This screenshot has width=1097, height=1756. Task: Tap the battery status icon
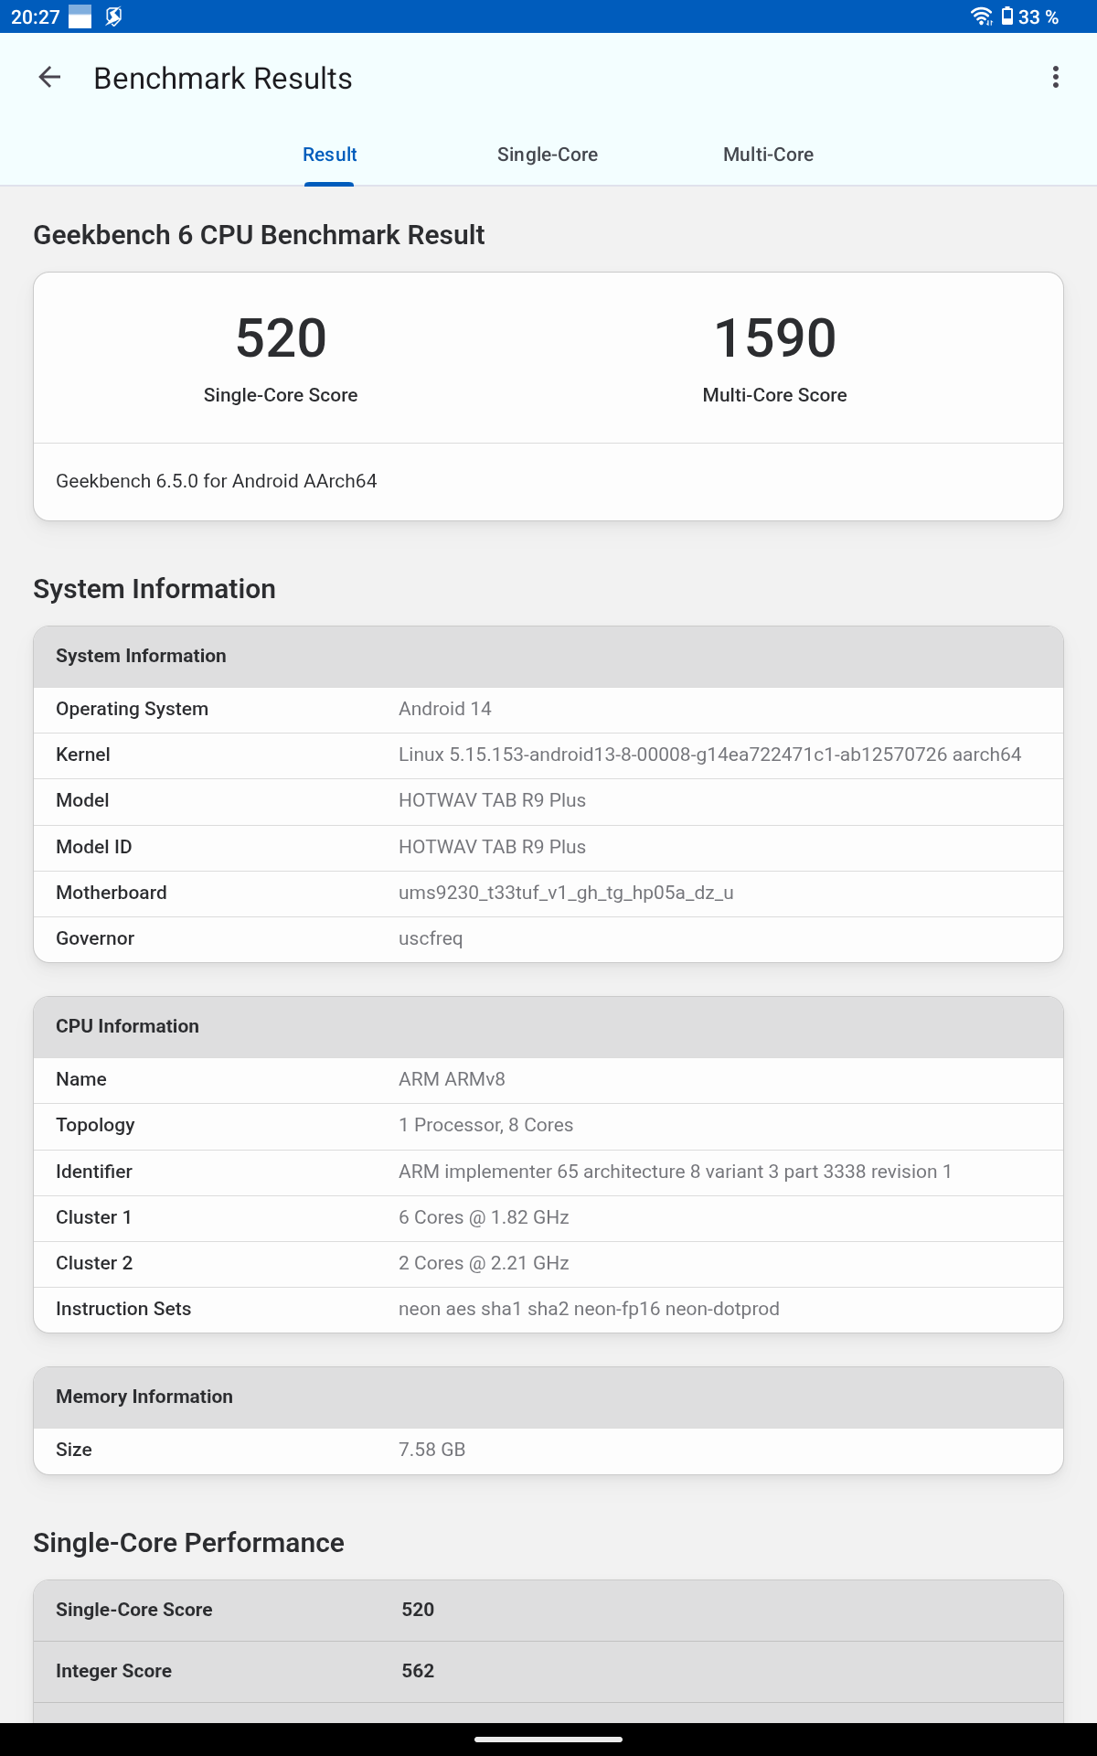pos(1007,16)
